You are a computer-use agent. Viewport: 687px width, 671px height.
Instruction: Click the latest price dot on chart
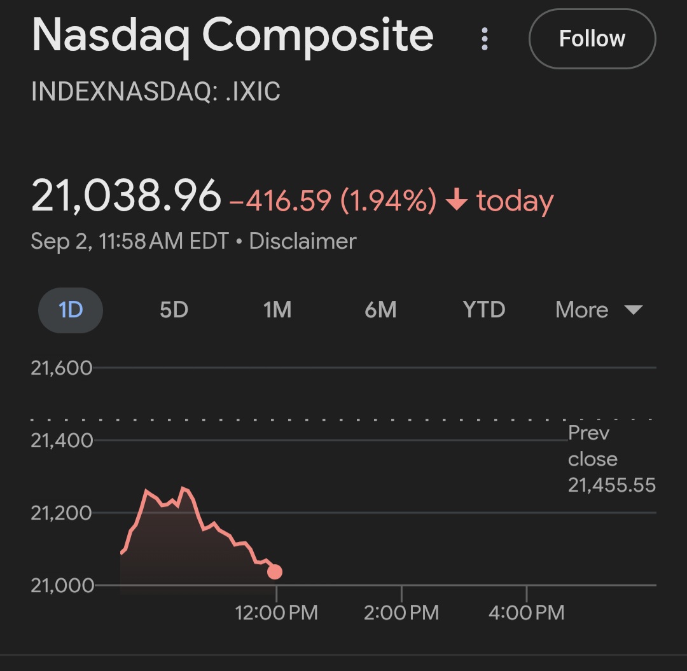[275, 573]
